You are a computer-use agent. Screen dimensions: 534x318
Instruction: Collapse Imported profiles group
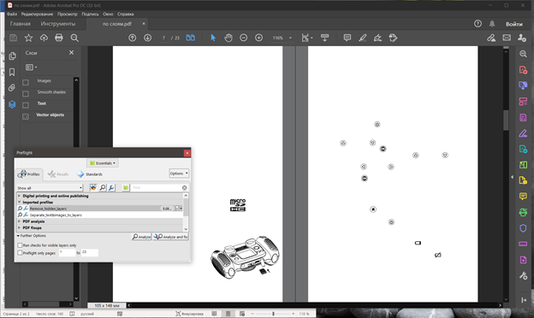(19, 202)
